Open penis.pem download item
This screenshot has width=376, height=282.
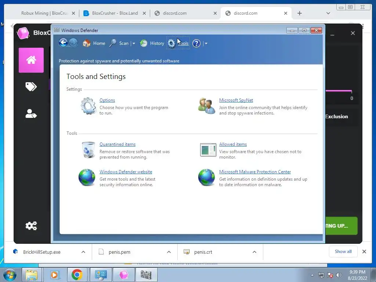click(x=119, y=252)
